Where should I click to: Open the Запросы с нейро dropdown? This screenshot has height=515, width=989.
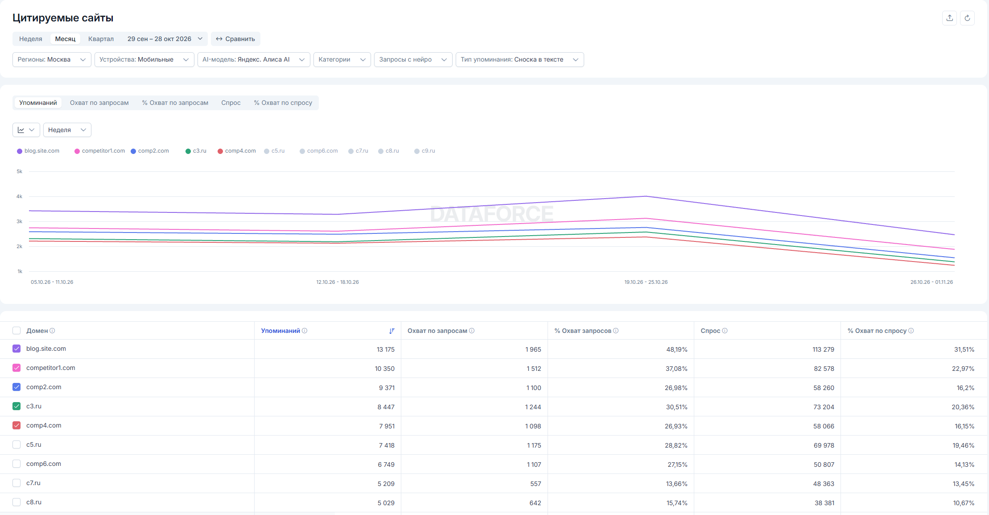pos(413,59)
